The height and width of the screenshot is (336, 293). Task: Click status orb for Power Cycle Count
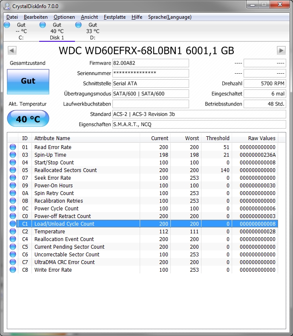(13, 208)
